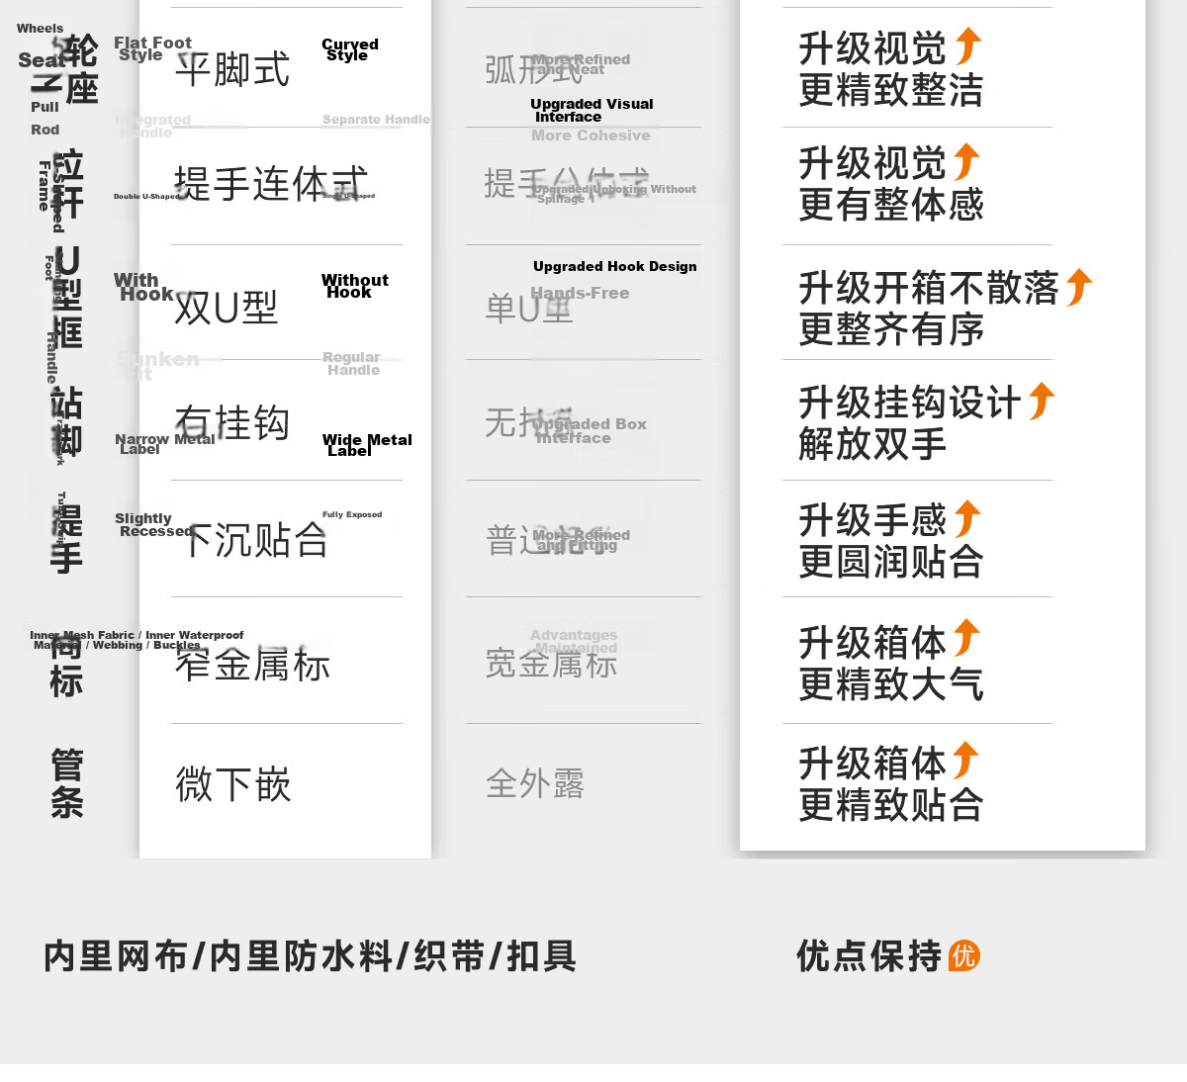This screenshot has width=1187, height=1082.
Task: Click the orange arrow after 升级挂钩设计
Action: [x=1042, y=402]
